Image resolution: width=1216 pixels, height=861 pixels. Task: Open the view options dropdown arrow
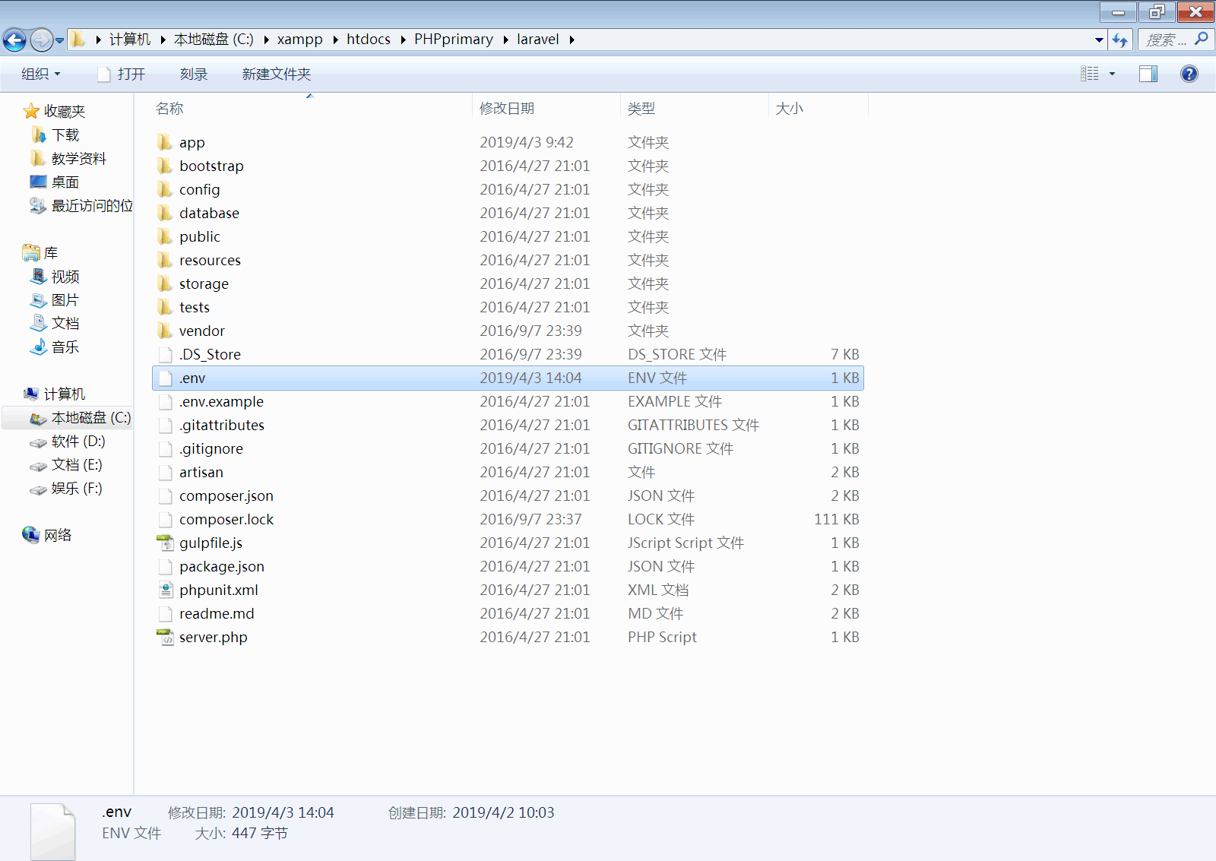(1112, 74)
